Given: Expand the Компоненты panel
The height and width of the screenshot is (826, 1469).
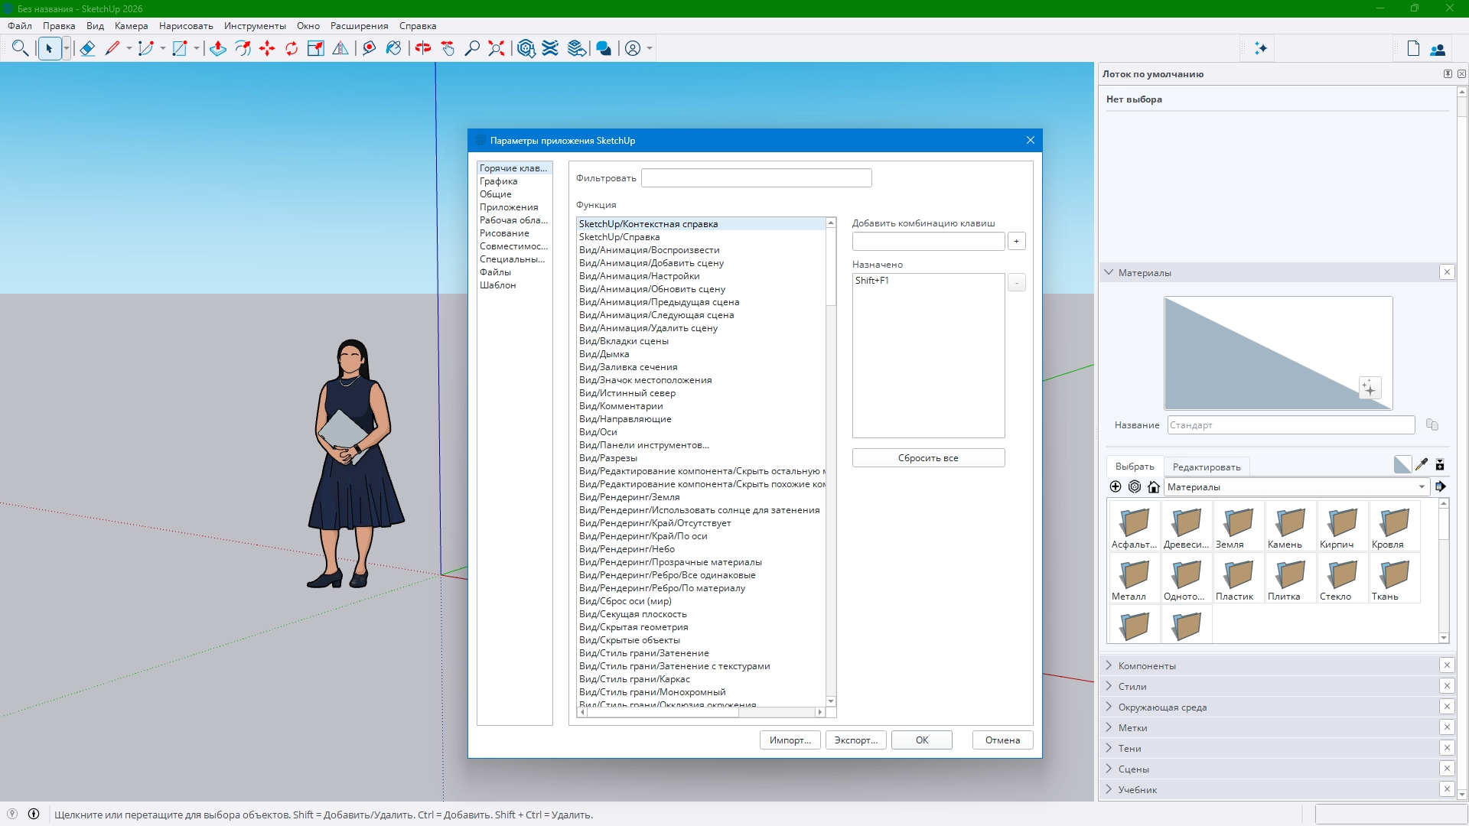Looking at the screenshot, I should pyautogui.click(x=1146, y=665).
